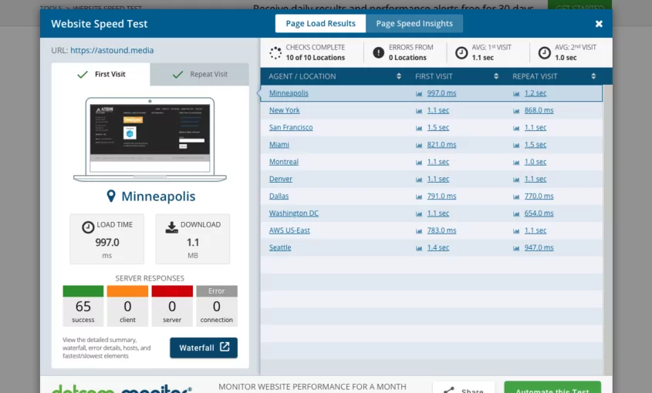Open chart icon for New York repeat visit
The width and height of the screenshot is (652, 393).
pyautogui.click(x=516, y=111)
